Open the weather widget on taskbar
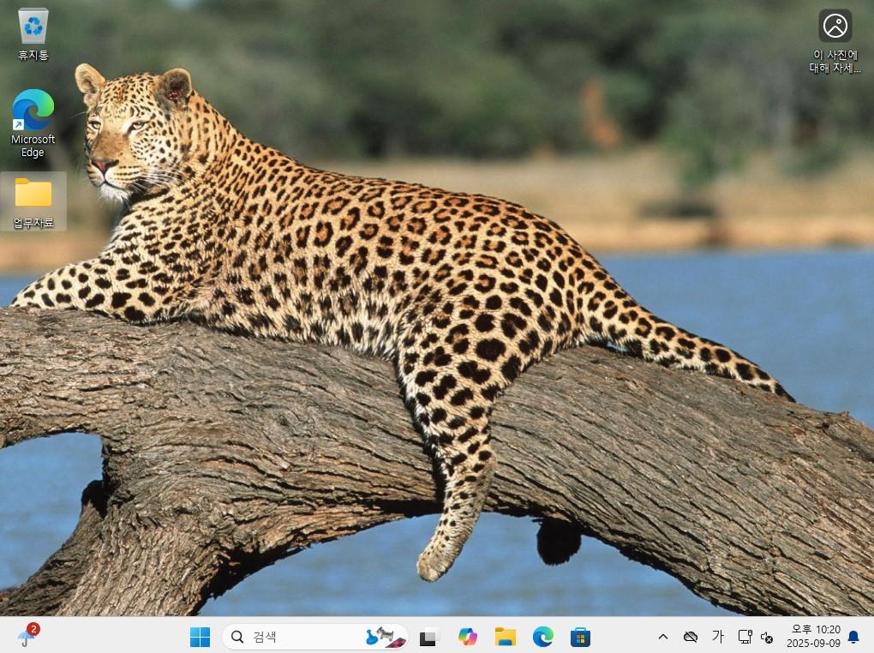The image size is (874, 653). 27,636
